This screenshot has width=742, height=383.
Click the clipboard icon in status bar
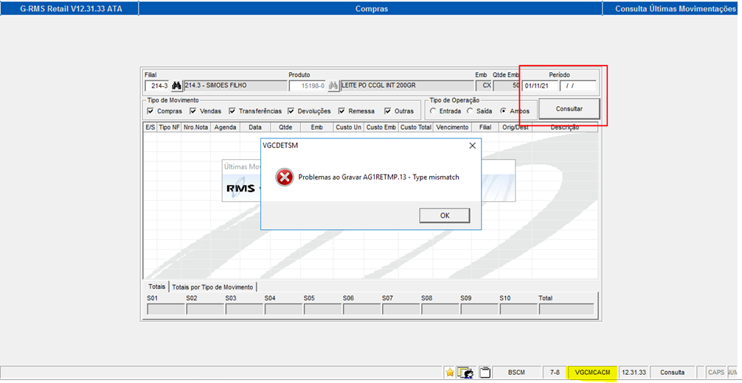(x=484, y=372)
